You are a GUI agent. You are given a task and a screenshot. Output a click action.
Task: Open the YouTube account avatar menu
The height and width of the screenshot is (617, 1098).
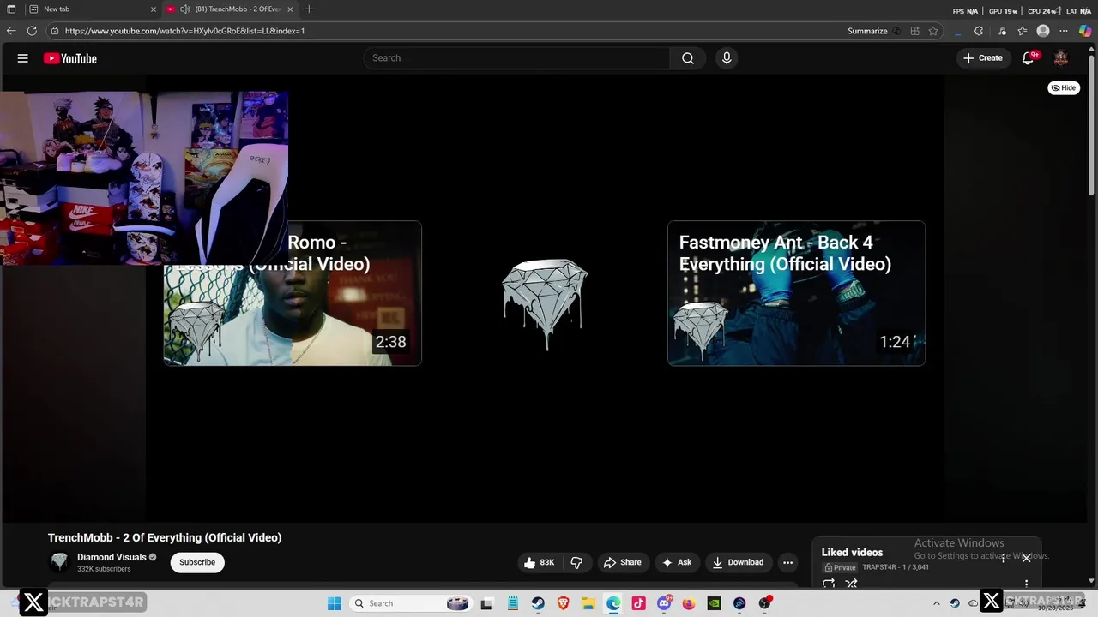click(1061, 58)
